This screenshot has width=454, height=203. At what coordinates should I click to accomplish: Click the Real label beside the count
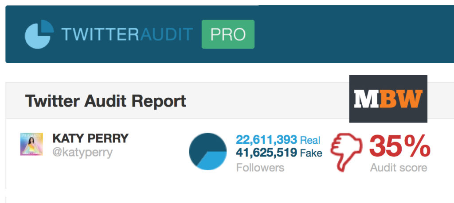click(310, 140)
